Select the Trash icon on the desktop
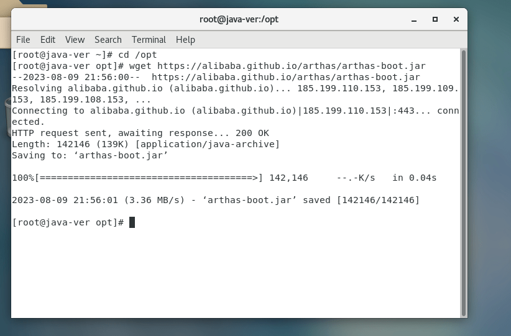Viewport: 511px width, 336px height. tap(6, 112)
